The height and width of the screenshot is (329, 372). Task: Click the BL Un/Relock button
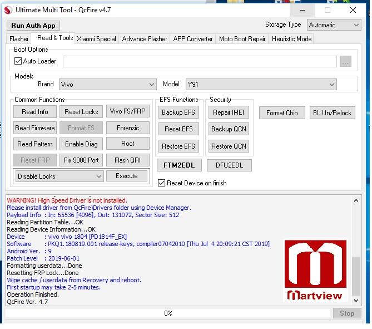pyautogui.click(x=332, y=113)
